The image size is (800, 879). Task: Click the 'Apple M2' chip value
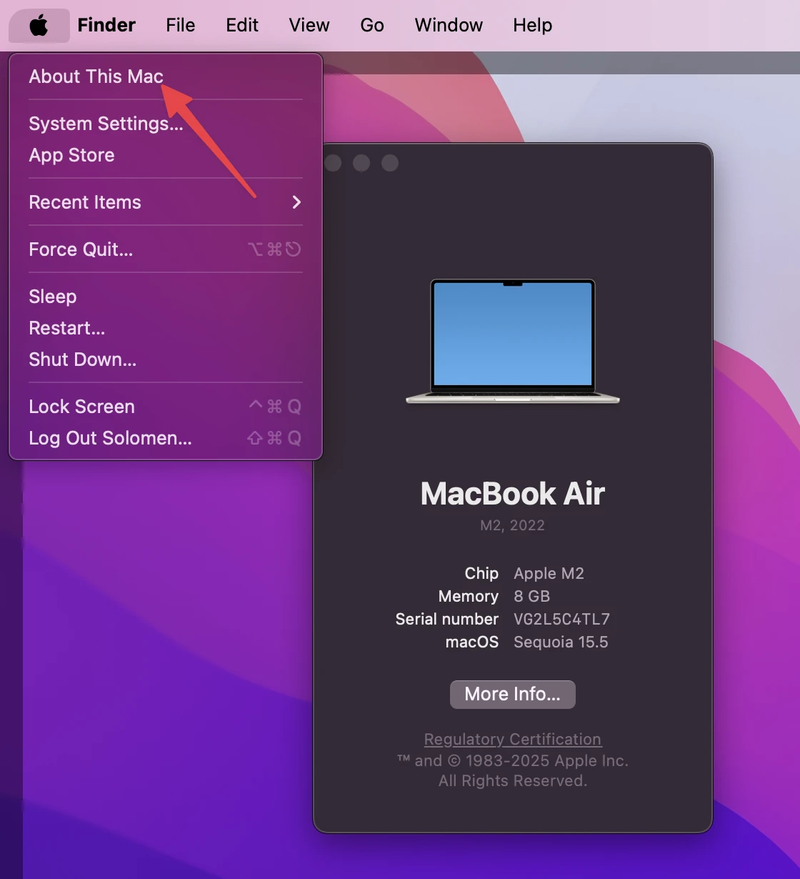[x=549, y=574]
